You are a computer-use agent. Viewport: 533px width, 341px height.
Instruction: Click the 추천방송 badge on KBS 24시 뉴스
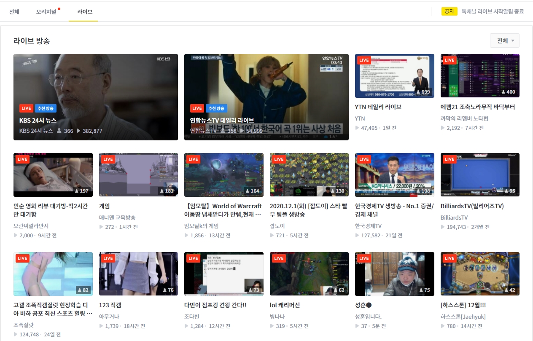46,108
